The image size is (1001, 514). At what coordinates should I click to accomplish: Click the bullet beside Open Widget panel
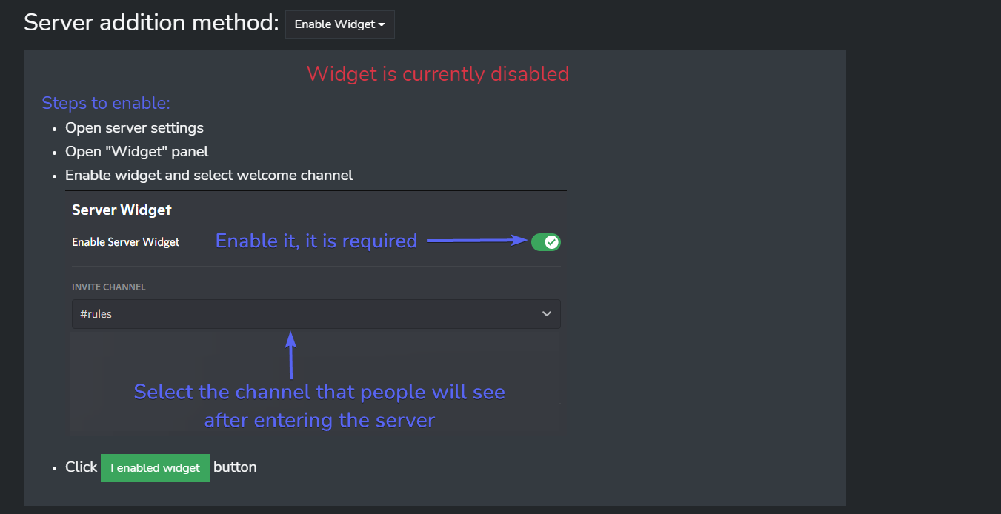(53, 151)
